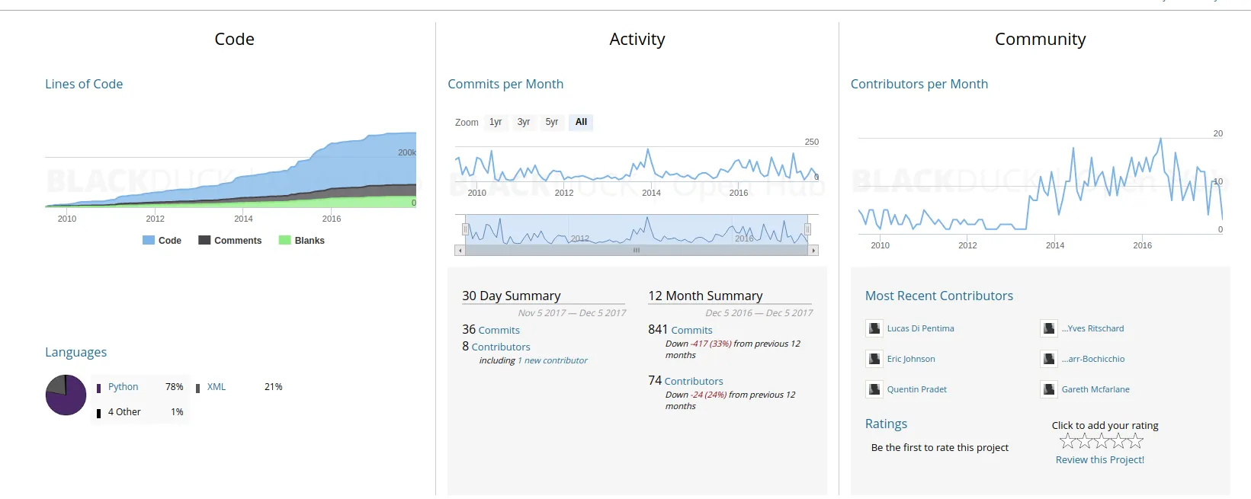Click the left range handle of the commits navigator
The image size is (1251, 499).
pos(465,229)
